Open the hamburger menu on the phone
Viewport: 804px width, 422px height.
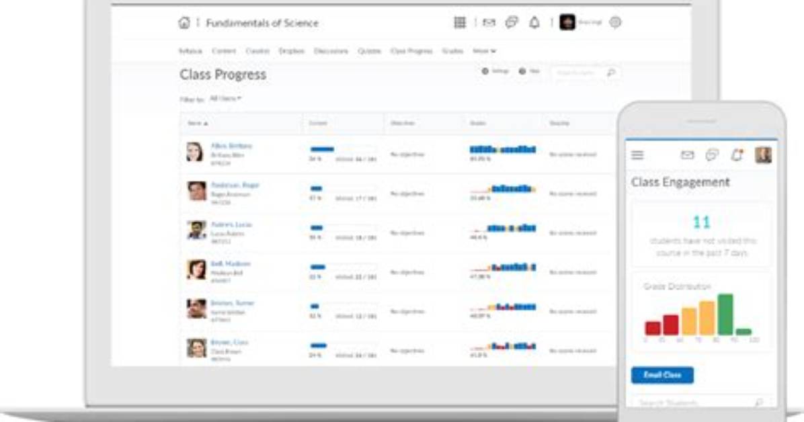click(x=637, y=155)
